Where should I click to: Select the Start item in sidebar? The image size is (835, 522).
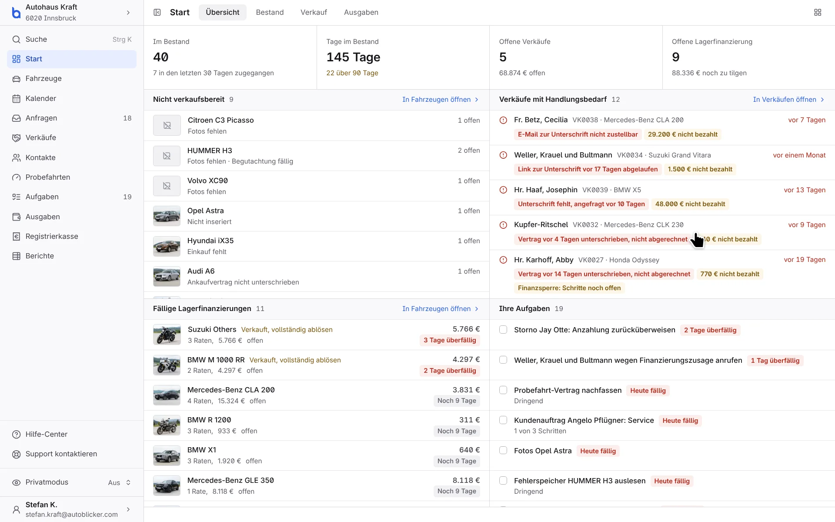(72, 59)
